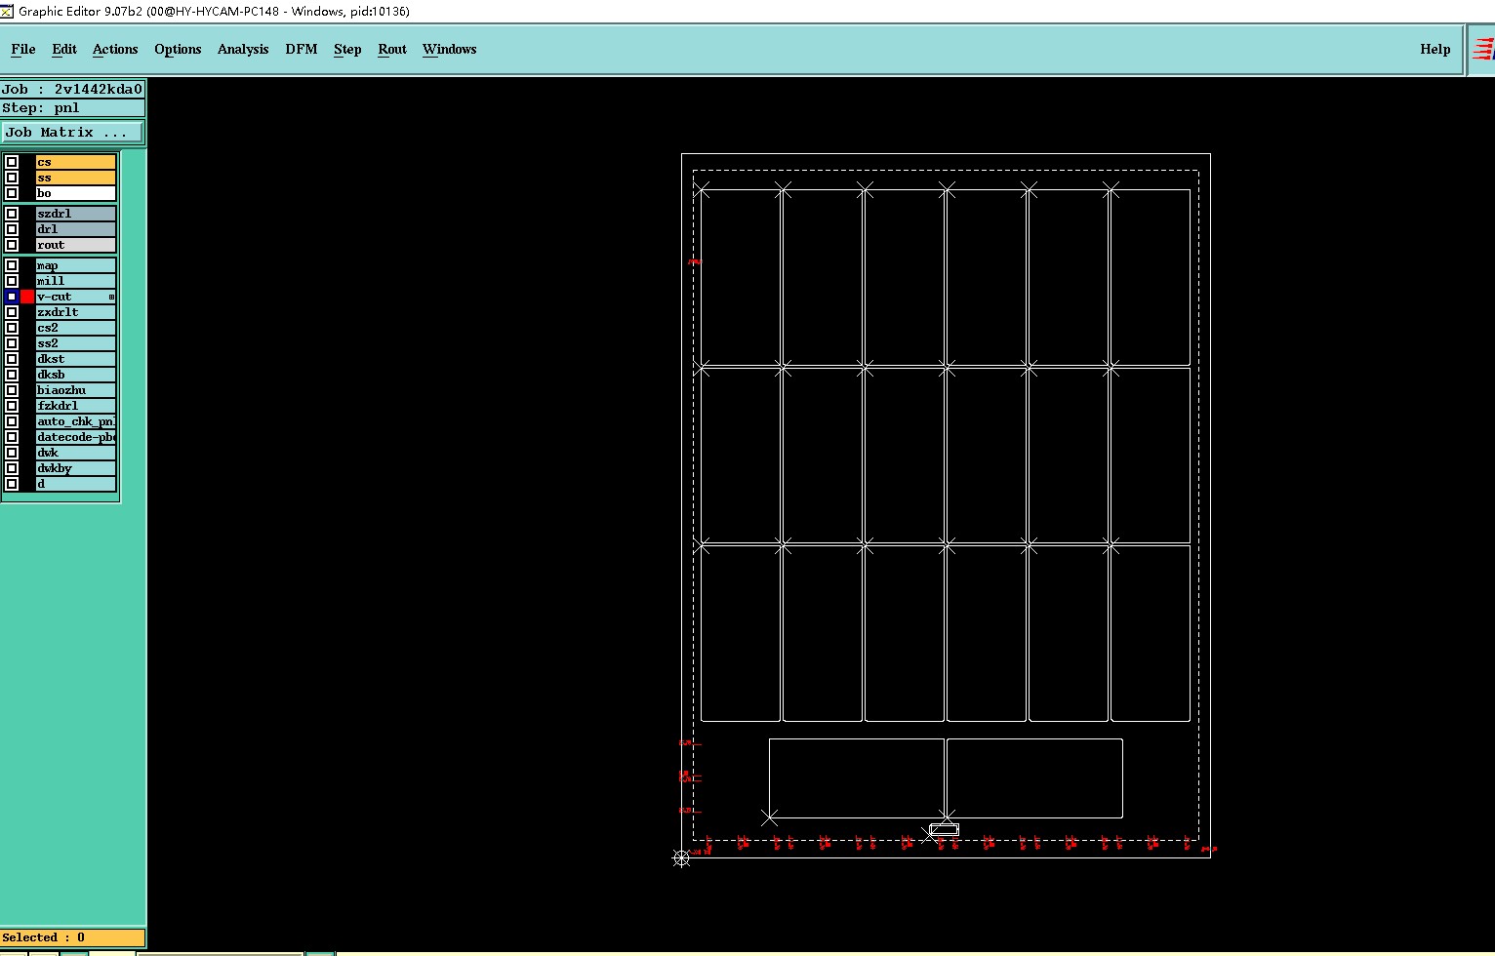Select the szdrl layer name
The height and width of the screenshot is (956, 1495).
click(76, 214)
